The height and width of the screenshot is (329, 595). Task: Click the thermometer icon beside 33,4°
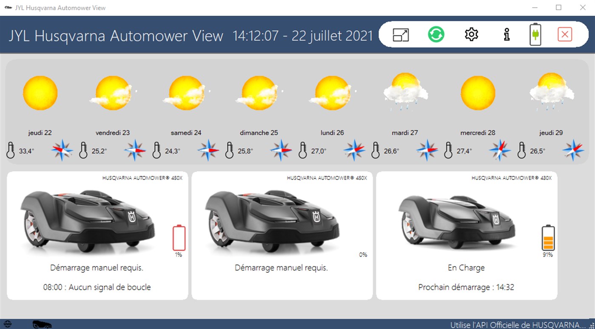tap(11, 150)
